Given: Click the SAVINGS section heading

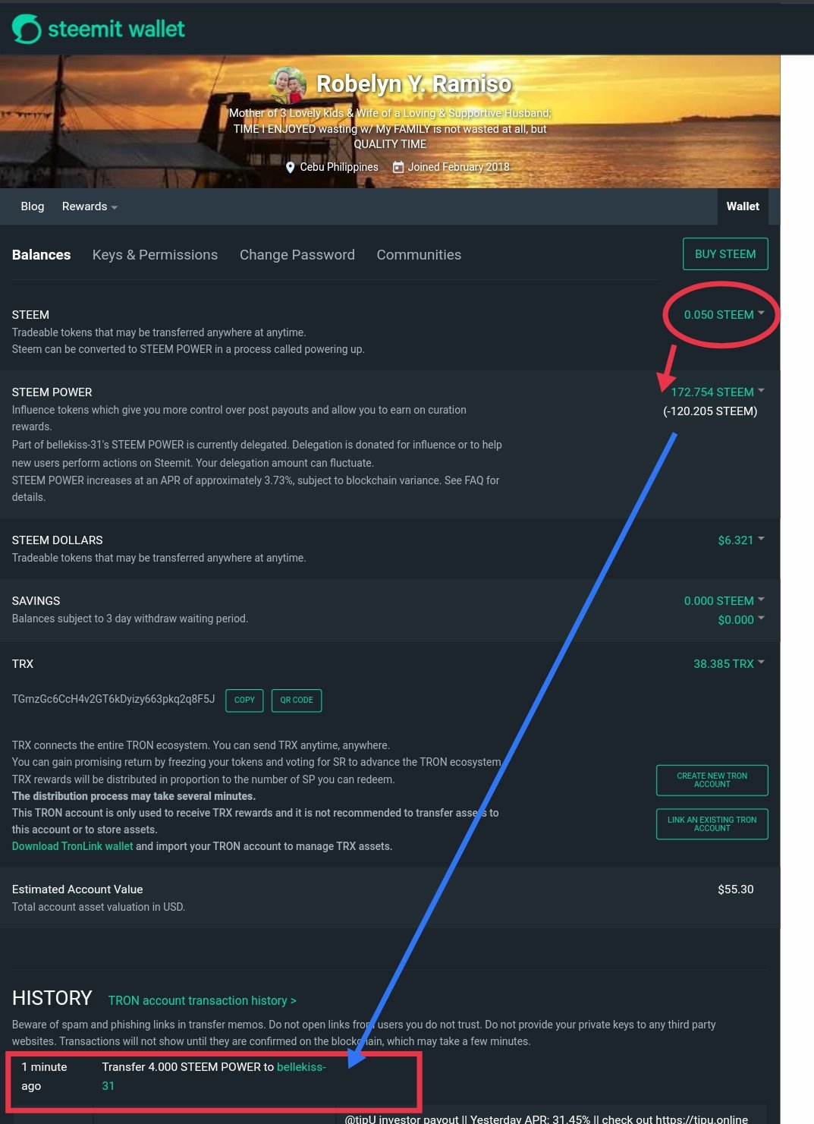Looking at the screenshot, I should point(36,601).
